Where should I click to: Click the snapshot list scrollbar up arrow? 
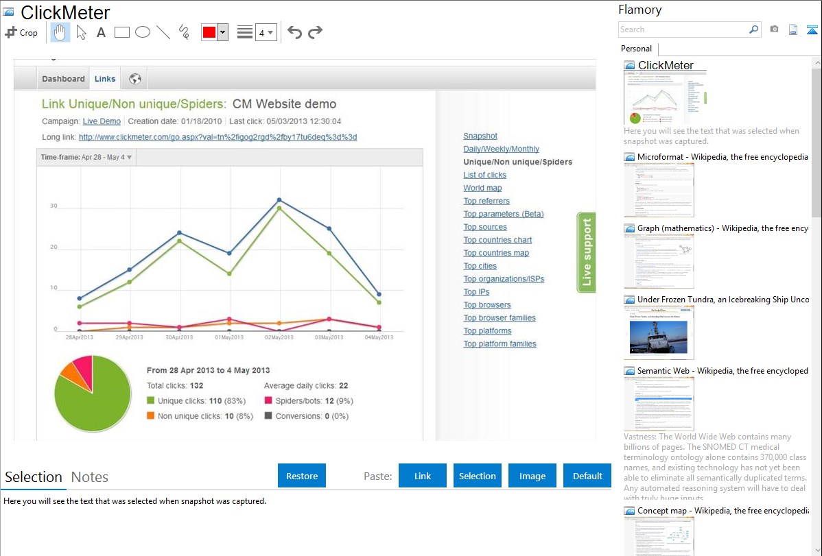point(817,62)
